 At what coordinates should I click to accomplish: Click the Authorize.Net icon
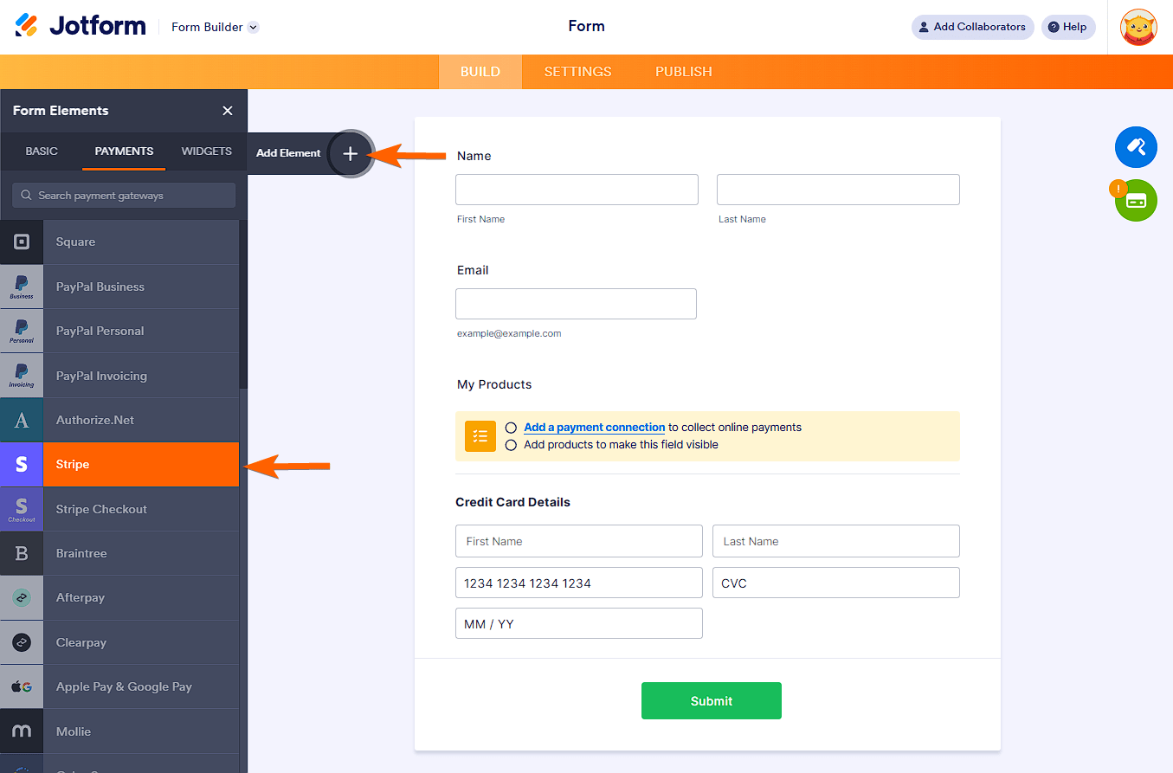(22, 420)
